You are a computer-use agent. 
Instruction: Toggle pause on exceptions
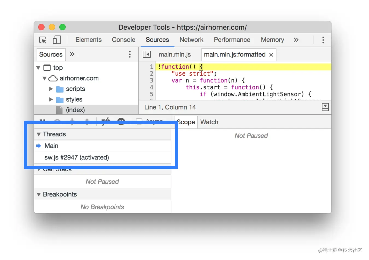point(121,121)
